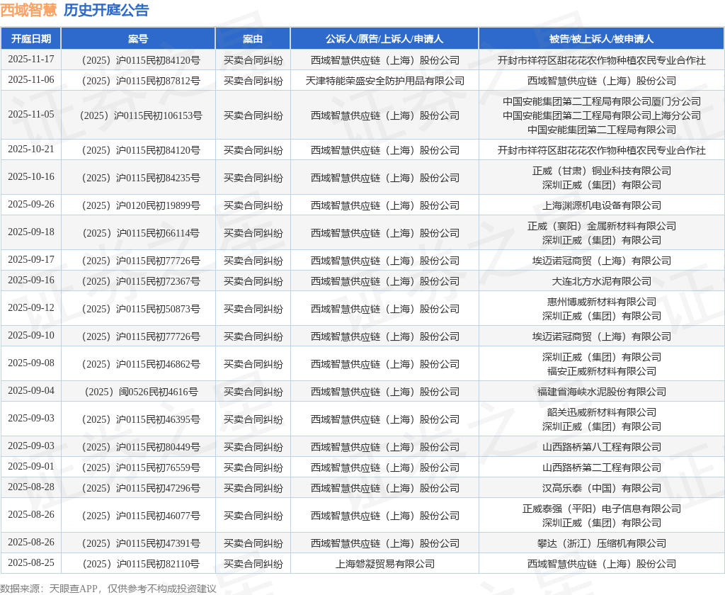Click the date 2025-09-16
This screenshot has width=725, height=595.
click(31, 280)
